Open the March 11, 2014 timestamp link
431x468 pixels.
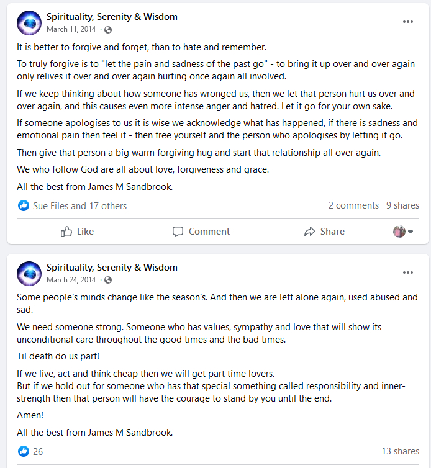click(71, 29)
